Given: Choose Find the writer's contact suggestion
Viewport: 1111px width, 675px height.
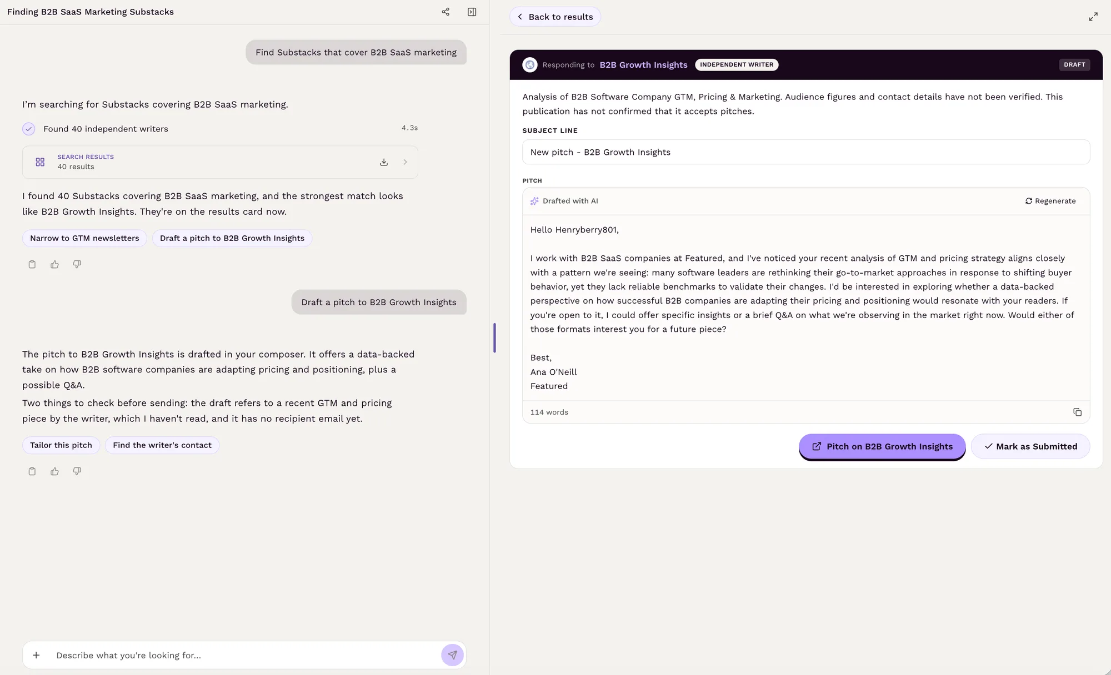Looking at the screenshot, I should [x=162, y=445].
